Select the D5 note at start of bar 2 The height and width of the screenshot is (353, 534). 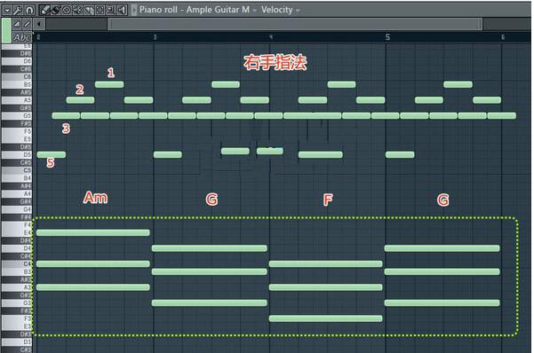pyautogui.click(x=51, y=154)
